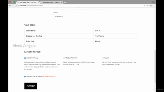The width and height of the screenshot is (164, 92).
Task: Click the address bar URL
Action: click(x=32, y=6)
